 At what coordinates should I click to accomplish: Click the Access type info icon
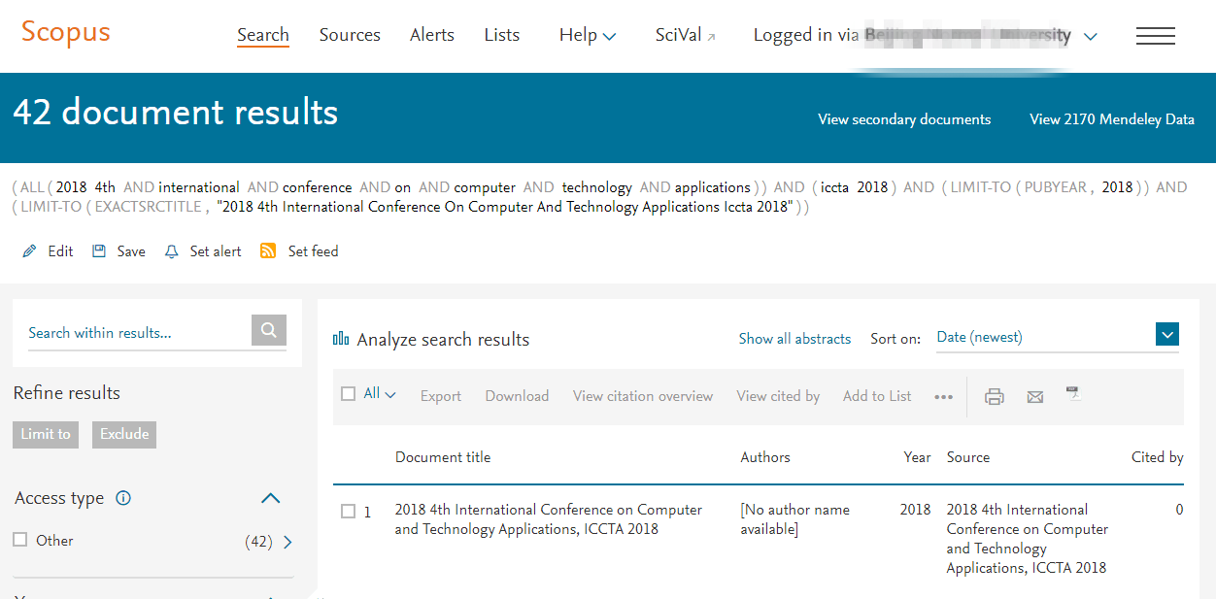pos(123,498)
